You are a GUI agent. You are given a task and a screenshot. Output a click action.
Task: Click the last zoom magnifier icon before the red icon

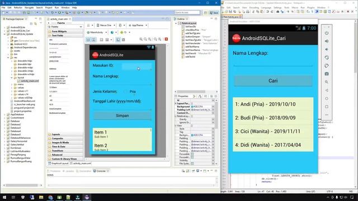click(159, 39)
